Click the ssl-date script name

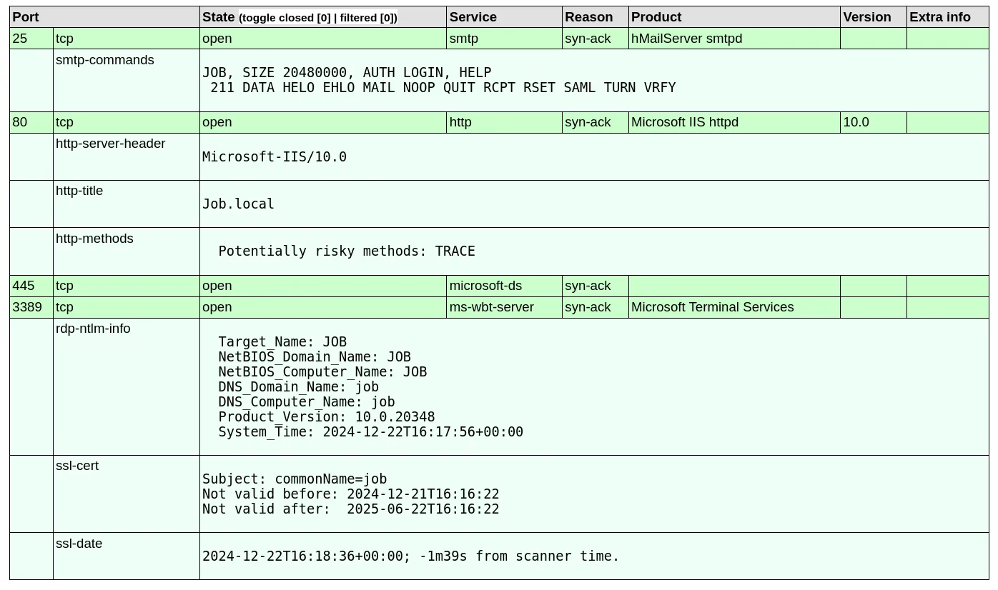[x=79, y=544]
